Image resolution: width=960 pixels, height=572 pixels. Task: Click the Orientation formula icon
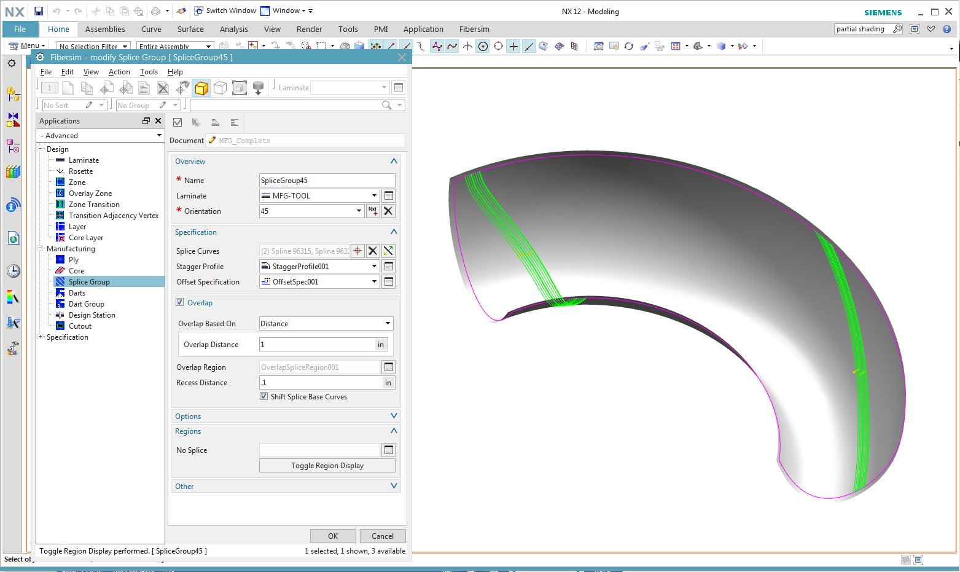(373, 211)
